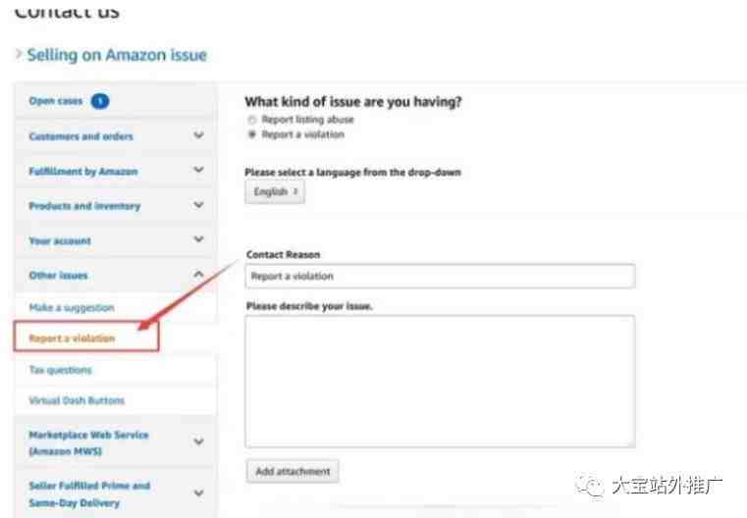Click the Contact Reason field
The image size is (747, 518).
(440, 276)
